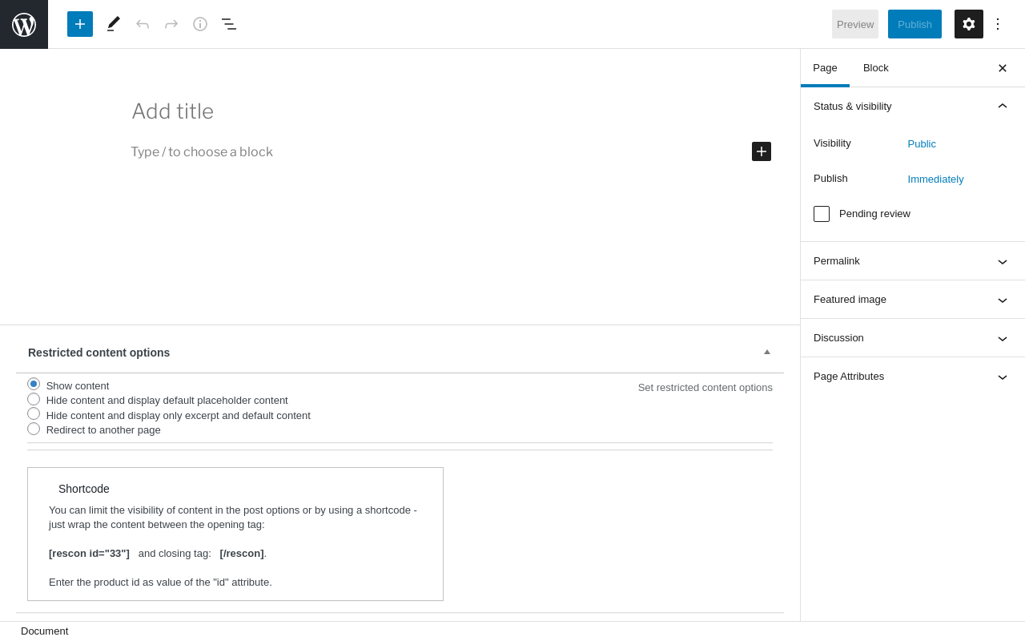Open the document Details info icon
Image resolution: width=1025 pixels, height=641 pixels.
tap(200, 24)
